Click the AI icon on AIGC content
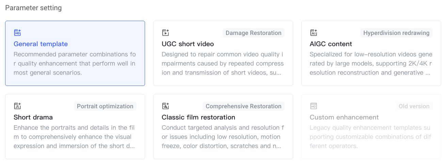 pos(314,33)
